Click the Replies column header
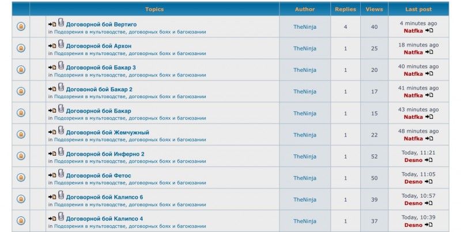The height and width of the screenshot is (232, 461). tap(345, 9)
